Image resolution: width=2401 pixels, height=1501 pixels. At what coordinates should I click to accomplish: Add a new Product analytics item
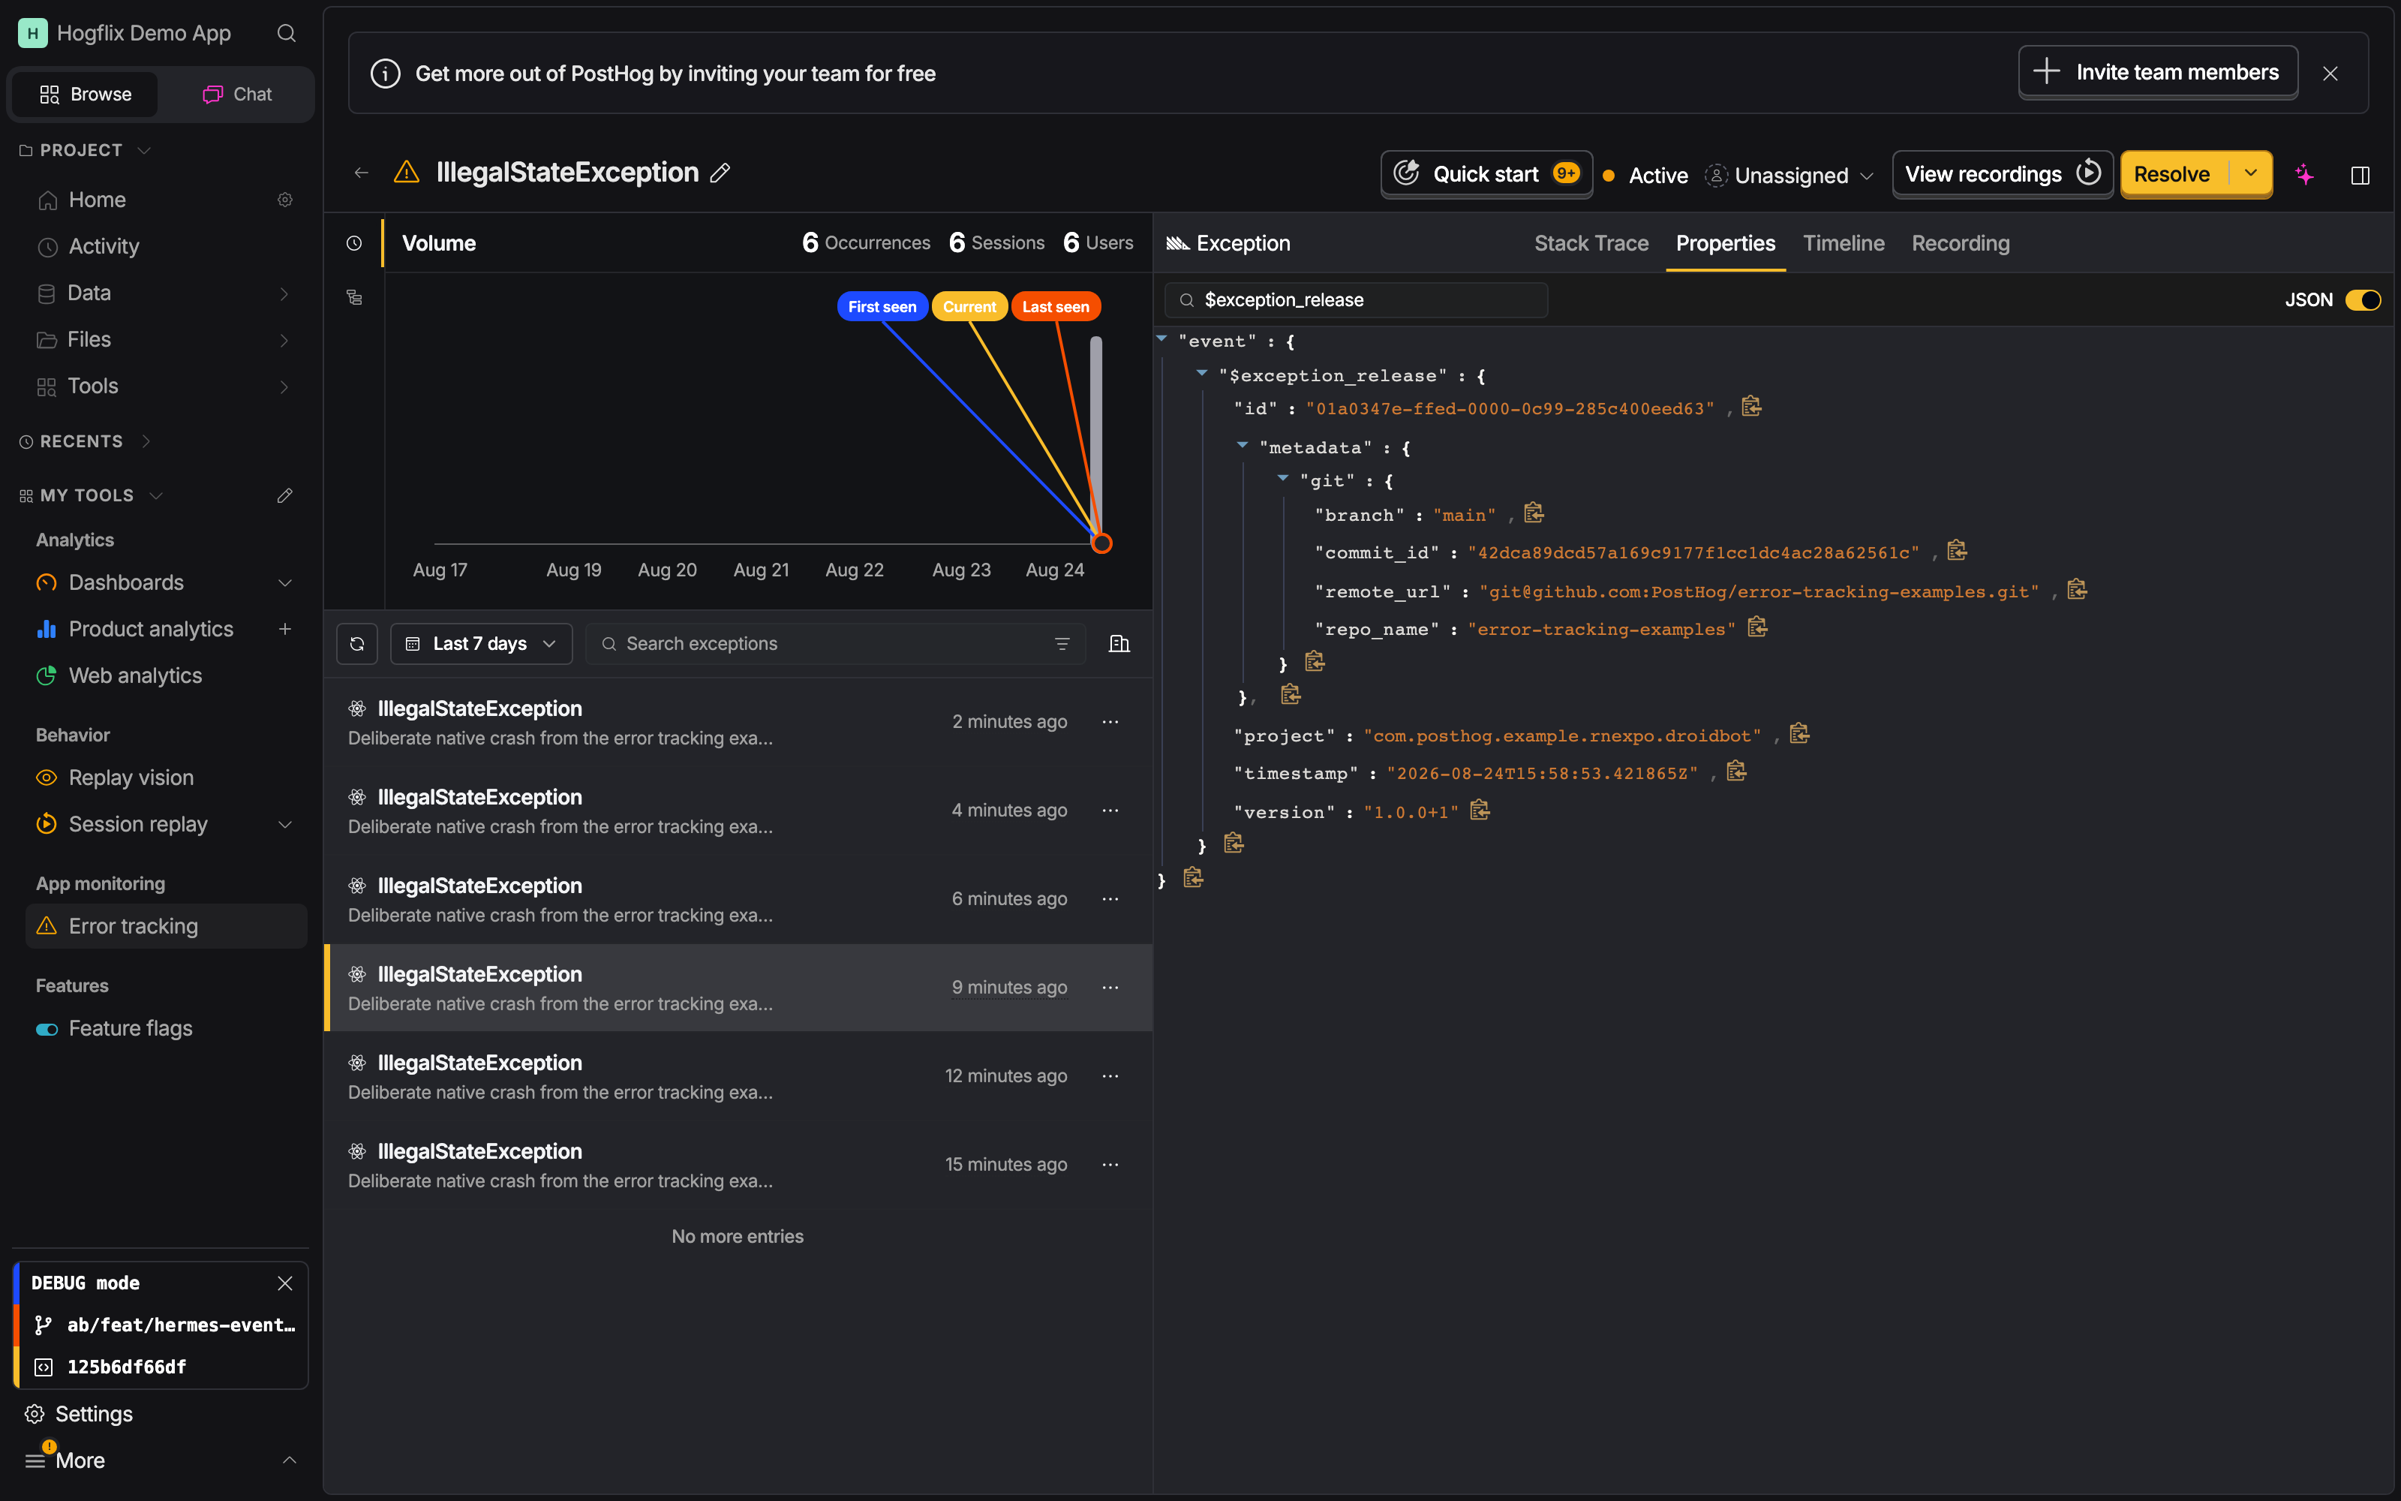[285, 628]
